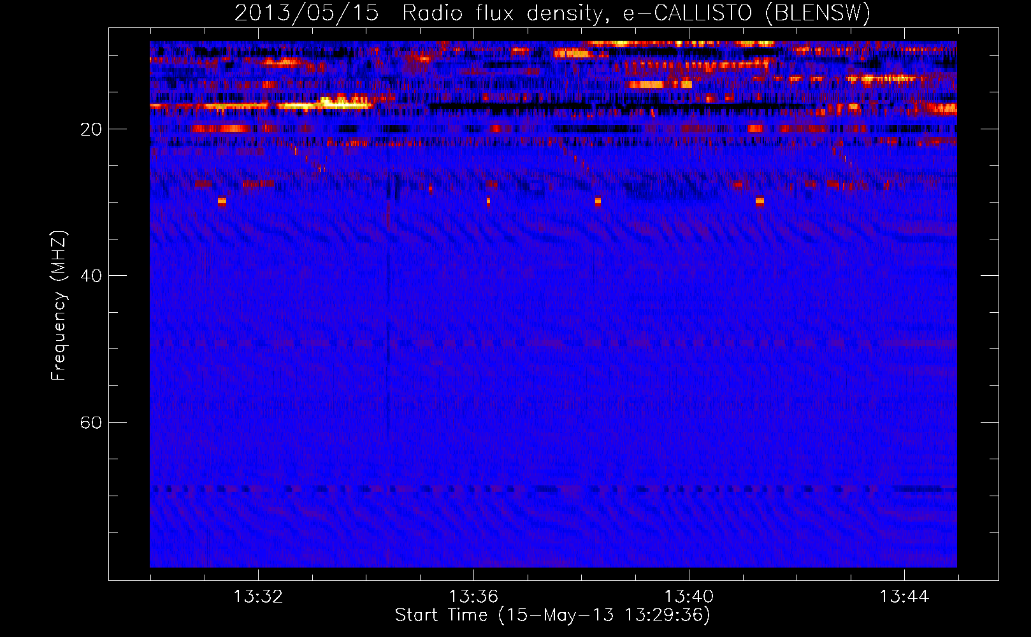Viewport: 1031px width, 637px height.
Task: Click the 60 MHz frequency tick label
Action: (91, 422)
